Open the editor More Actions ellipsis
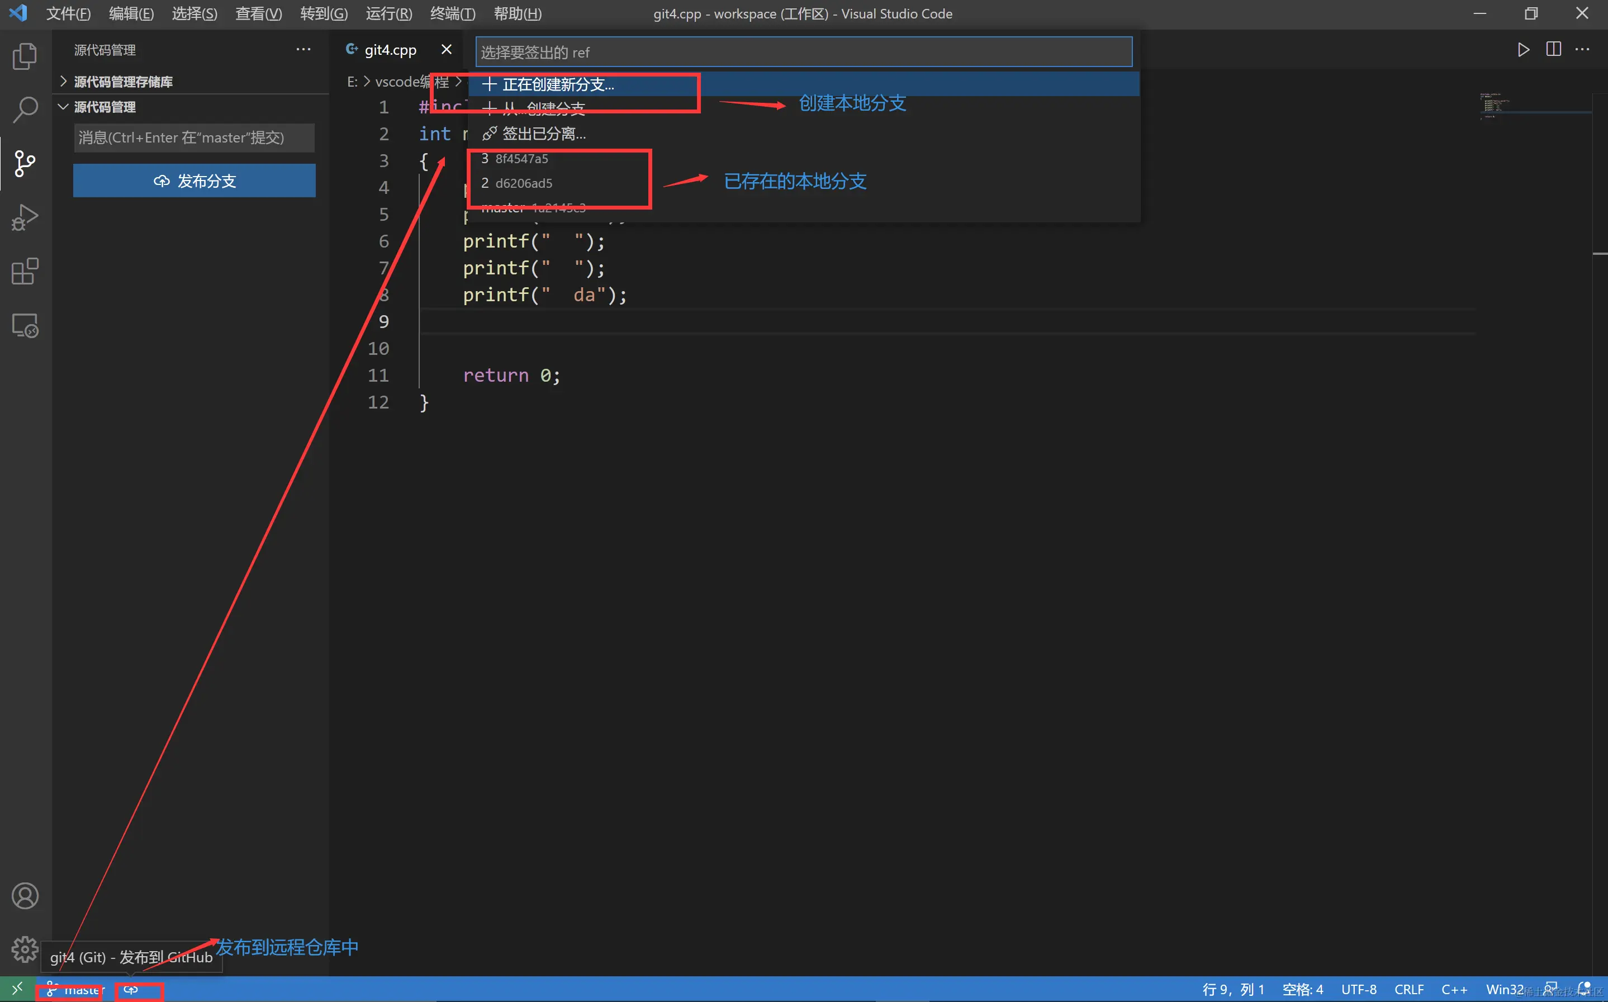The height and width of the screenshot is (1002, 1608). [x=1582, y=50]
